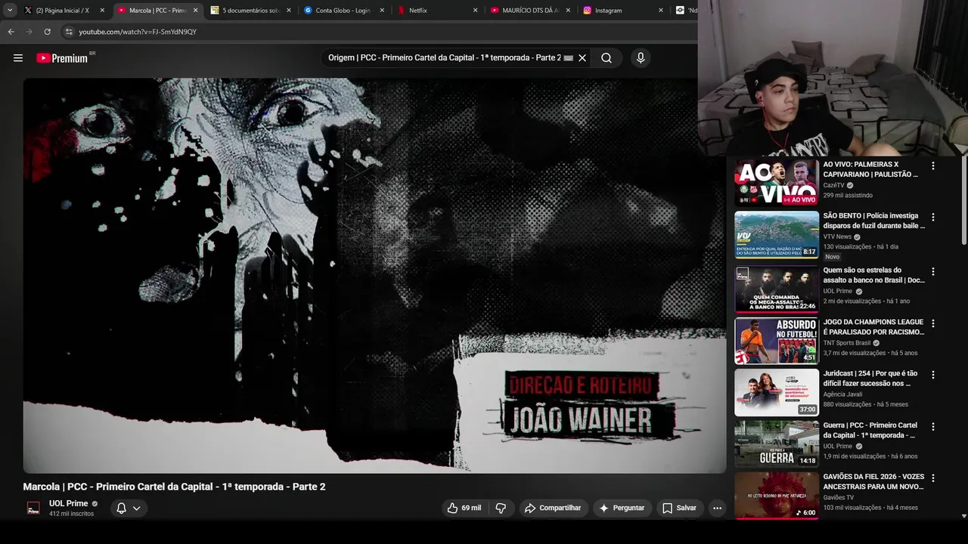Open options menu for assalto a banco video
Viewport: 968px width, 544px height.
pos(932,271)
